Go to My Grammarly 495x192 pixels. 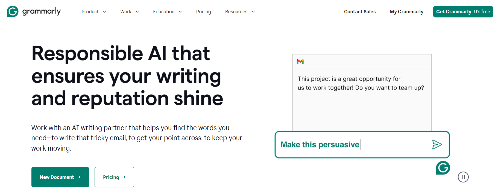click(406, 12)
